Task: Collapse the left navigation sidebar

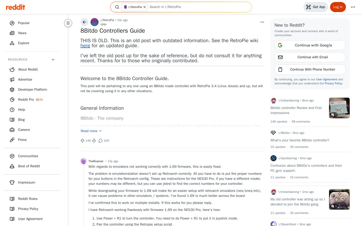Action: (68, 23)
